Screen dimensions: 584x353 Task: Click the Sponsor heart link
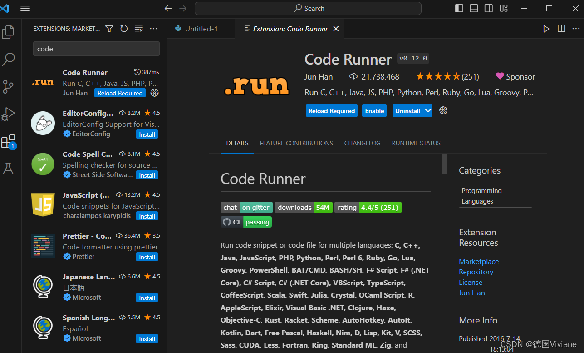tap(515, 76)
